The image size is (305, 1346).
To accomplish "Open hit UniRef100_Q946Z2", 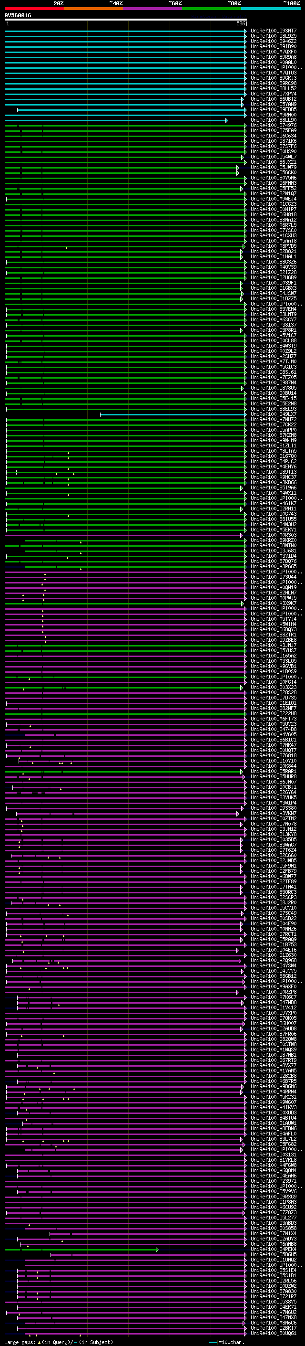I will coord(274,41).
